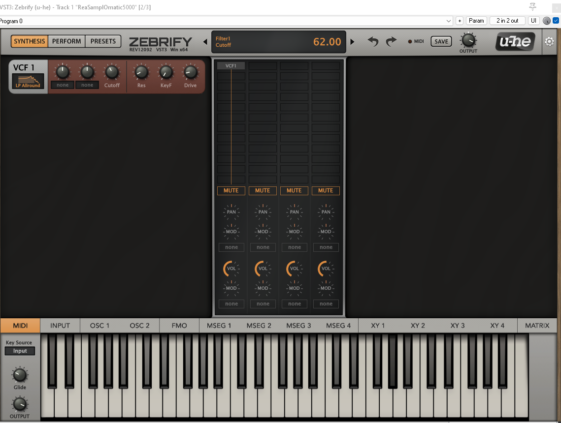The image size is (561, 423).
Task: Click the SAVE button
Action: 441,41
